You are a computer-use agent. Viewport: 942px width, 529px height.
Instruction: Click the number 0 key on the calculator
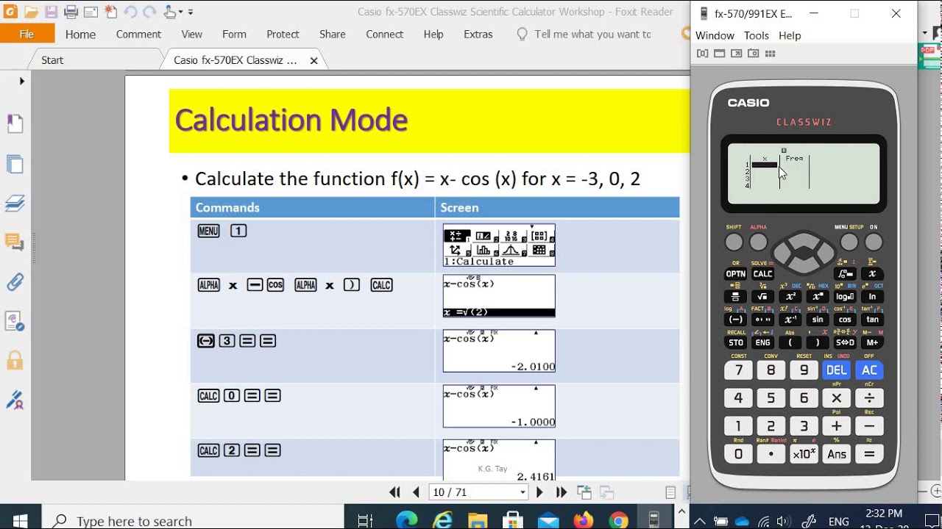point(738,454)
